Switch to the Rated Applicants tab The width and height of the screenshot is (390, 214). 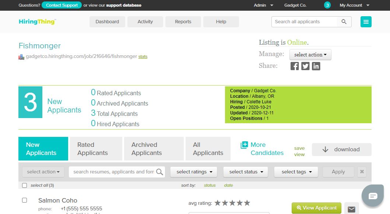pyautogui.click(x=96, y=149)
